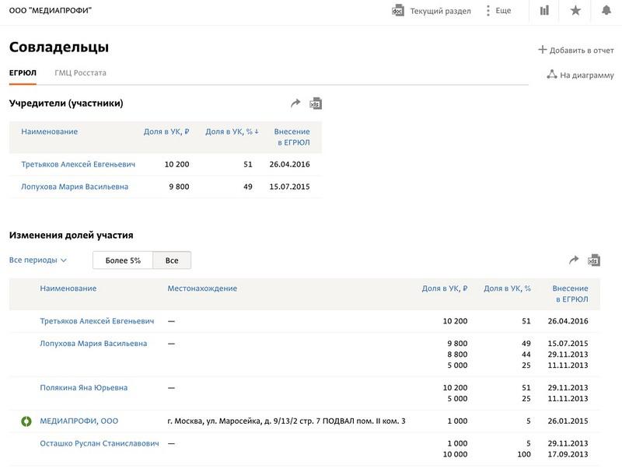Sort changes table by Доля в УК, %
The width and height of the screenshot is (622, 472).
[507, 288]
